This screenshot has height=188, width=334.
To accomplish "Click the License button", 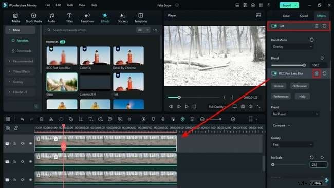I will [x=279, y=86].
